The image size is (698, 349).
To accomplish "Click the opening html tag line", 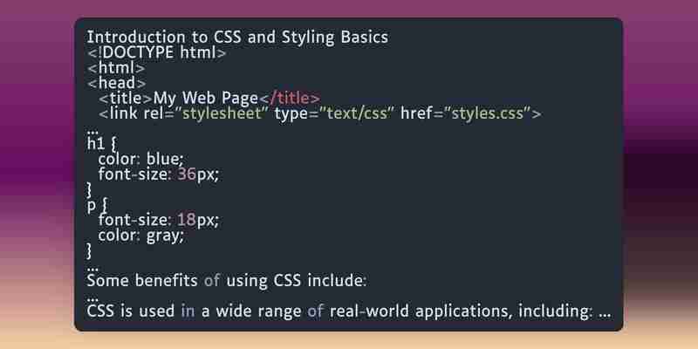I will click(x=116, y=68).
